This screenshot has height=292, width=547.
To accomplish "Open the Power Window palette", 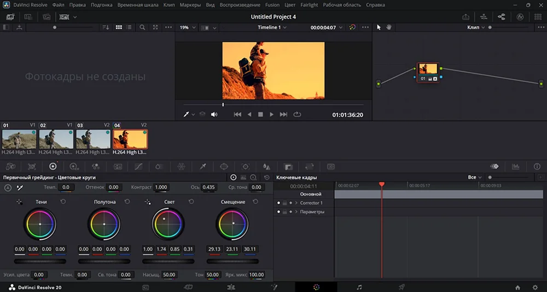I will [224, 166].
